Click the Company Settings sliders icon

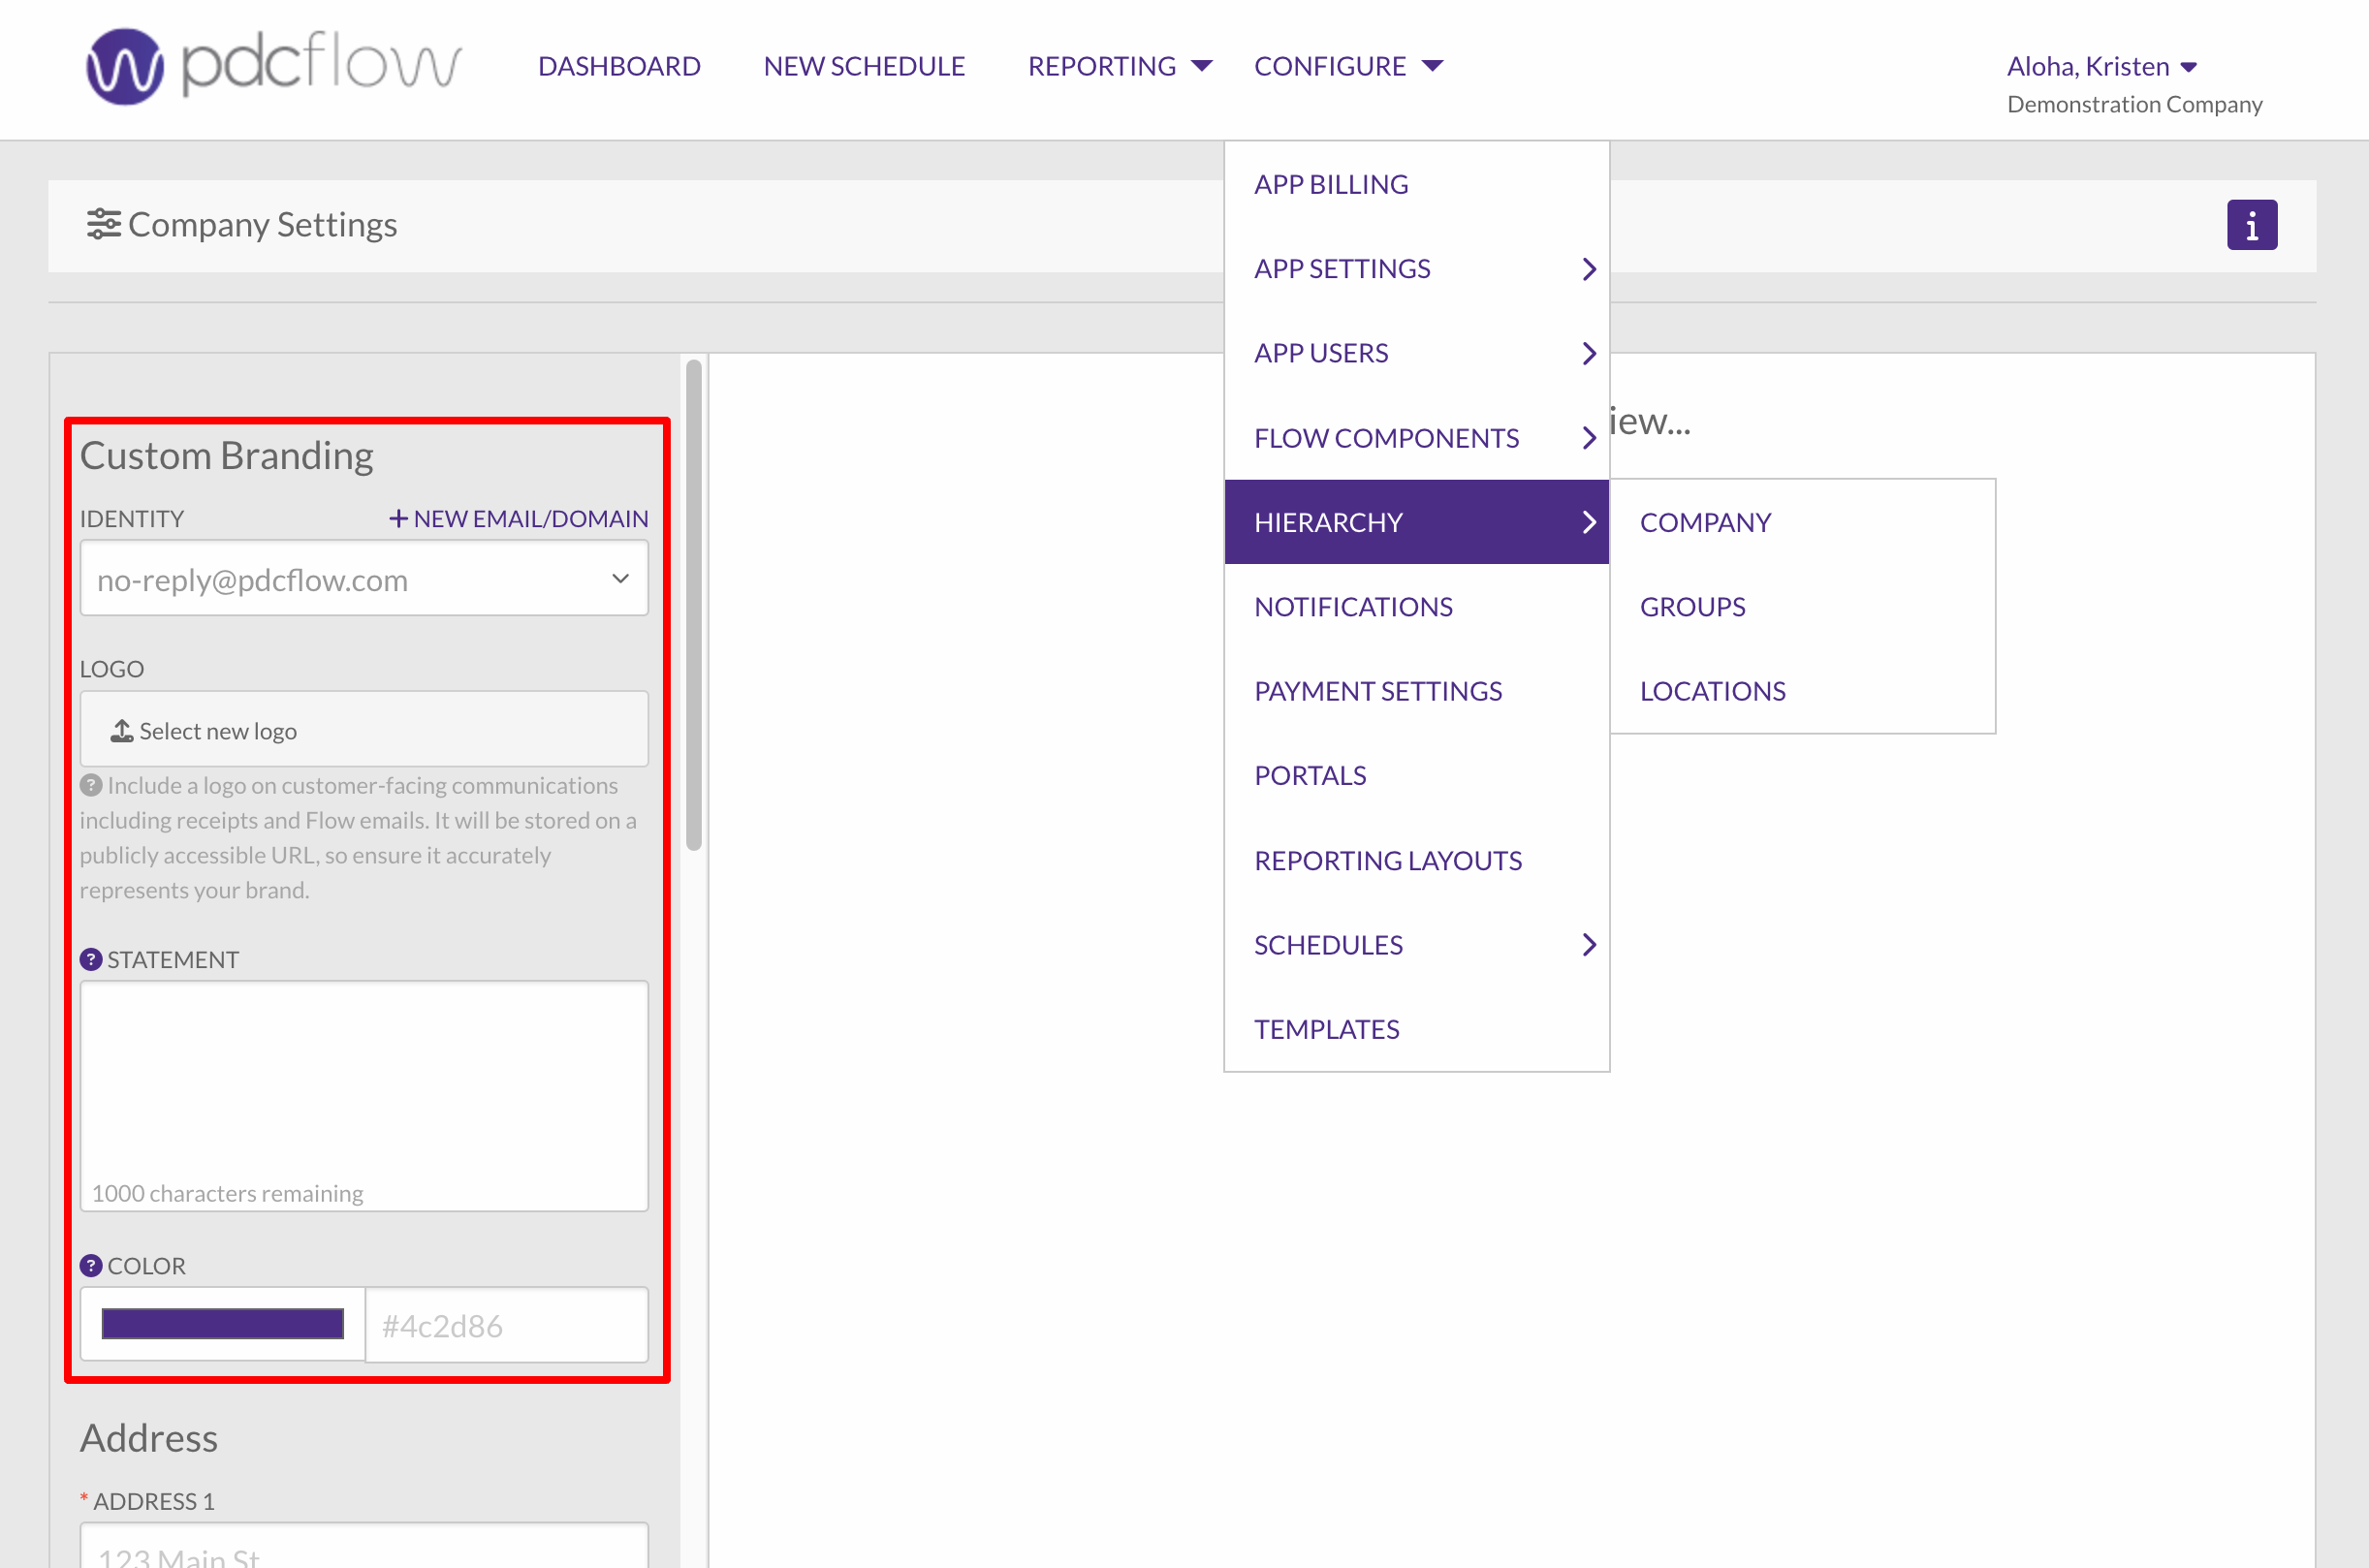point(103,224)
